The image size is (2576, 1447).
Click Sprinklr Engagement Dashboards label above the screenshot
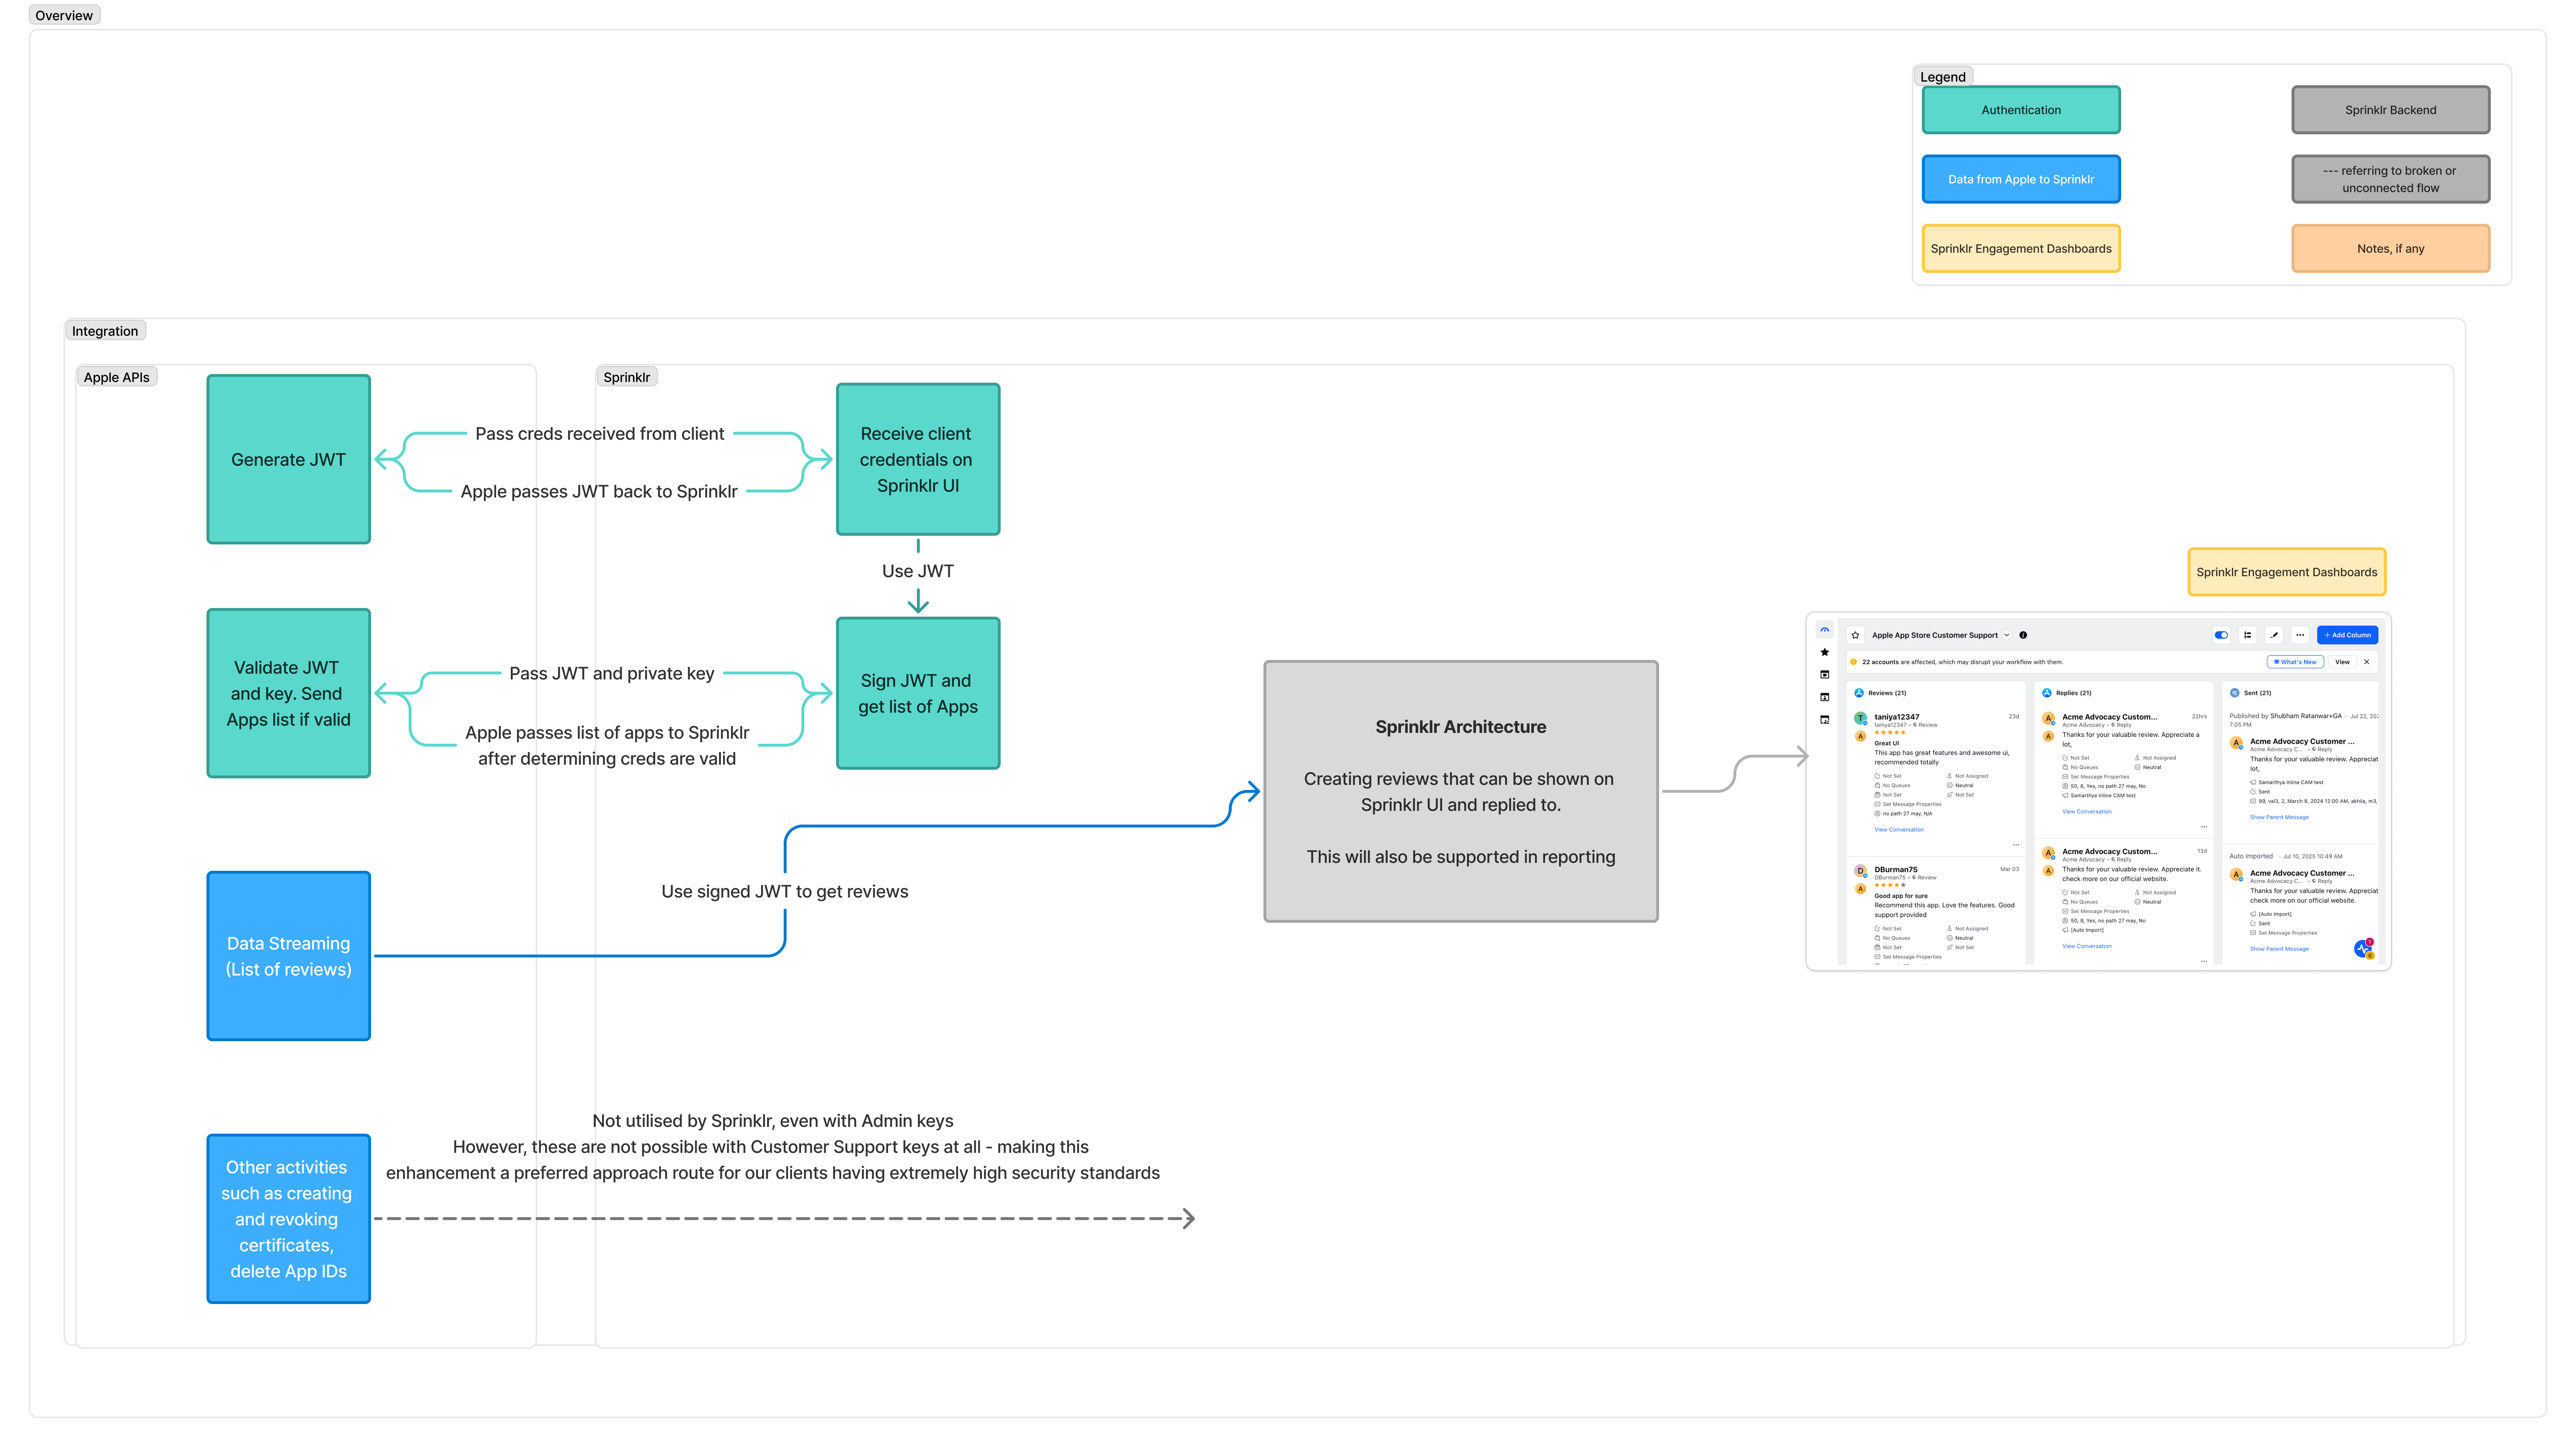2287,572
